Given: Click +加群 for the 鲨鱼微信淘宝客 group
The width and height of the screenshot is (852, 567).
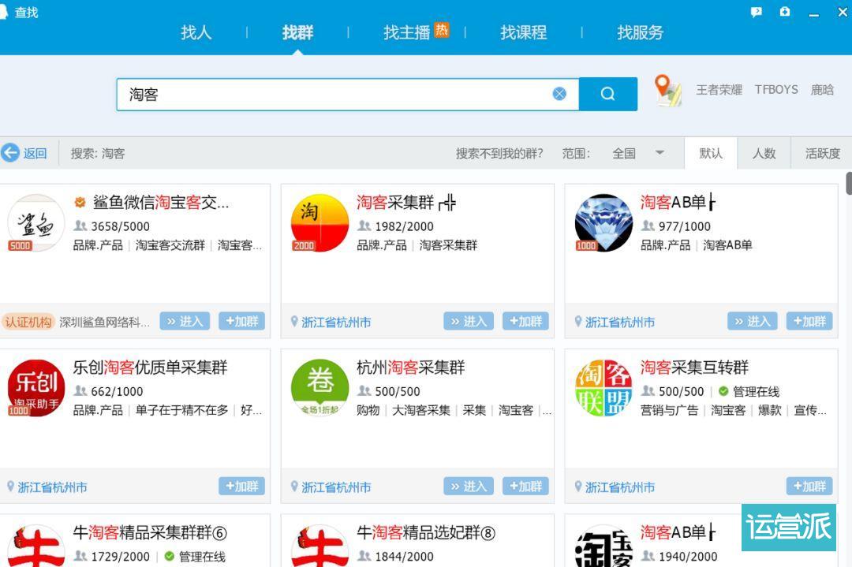Looking at the screenshot, I should [x=242, y=321].
